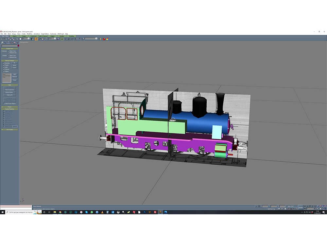
Task: Activate the Select and Scale tool
Action: click(x=43, y=39)
